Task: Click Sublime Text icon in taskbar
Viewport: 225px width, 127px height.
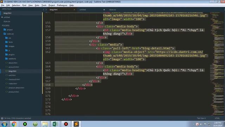Action: [x=76, y=124]
